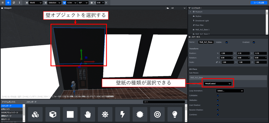Toggle the Collidable checkbox
Image resolution: width=269 pixels, height=123 pixels.
coord(218,96)
